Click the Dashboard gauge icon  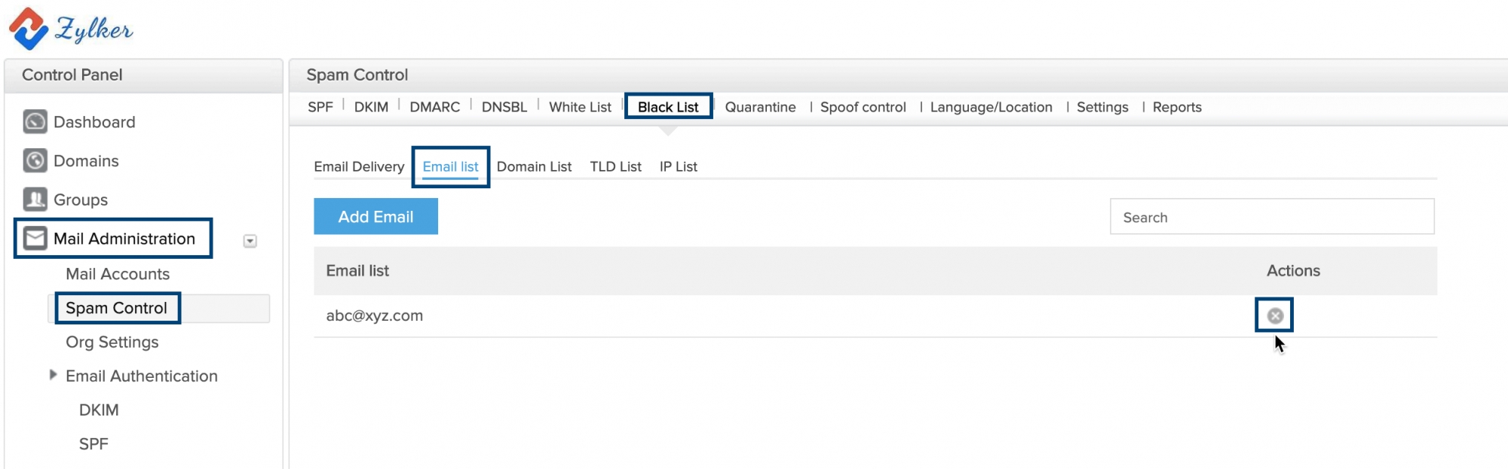coord(35,121)
